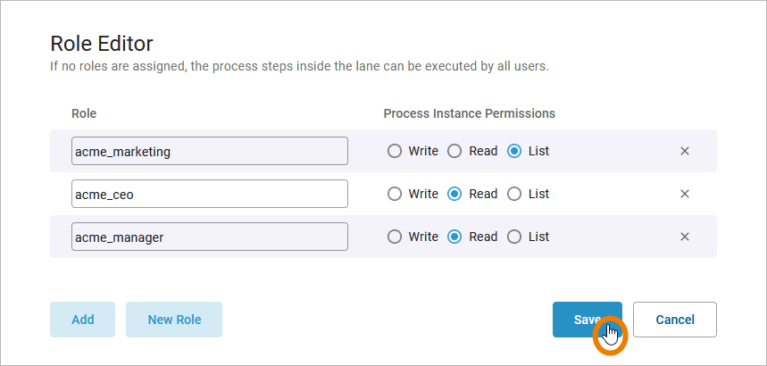Select Read radio for acme_ceo
Viewport: 767px width, 366px height.
[x=454, y=194]
